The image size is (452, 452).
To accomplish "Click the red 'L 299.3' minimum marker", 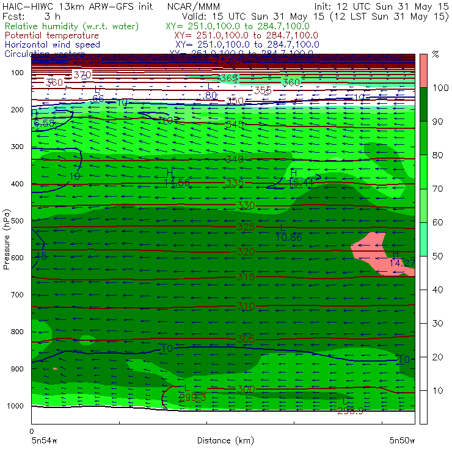I will (x=192, y=393).
